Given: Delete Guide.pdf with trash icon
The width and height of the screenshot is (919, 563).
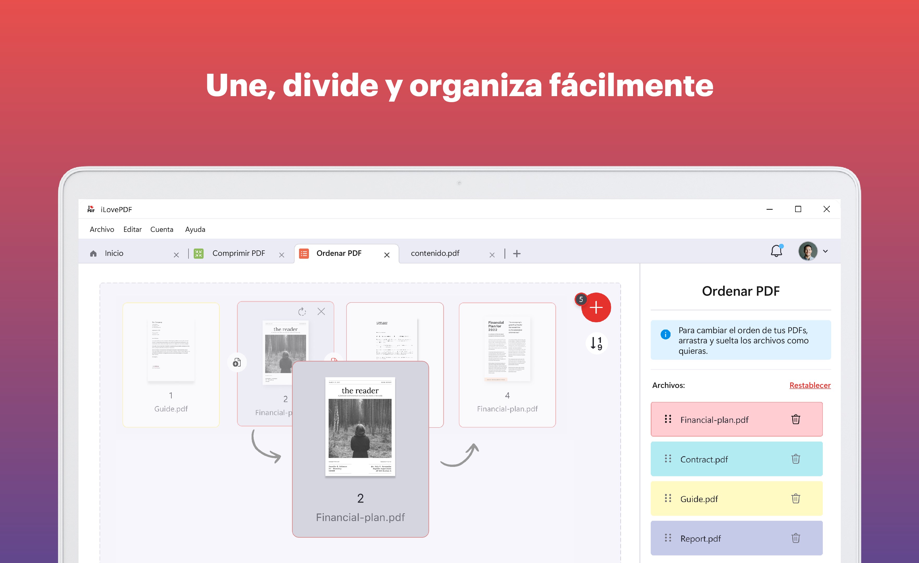Looking at the screenshot, I should point(795,499).
